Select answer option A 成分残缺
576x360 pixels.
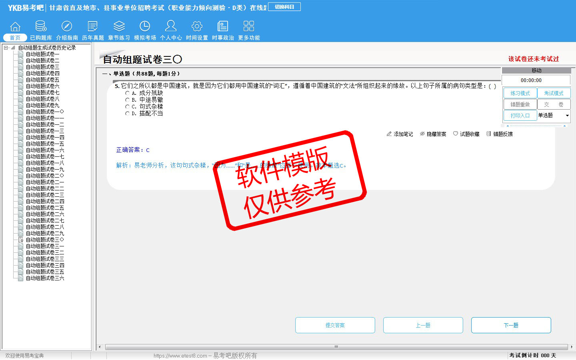click(x=128, y=93)
